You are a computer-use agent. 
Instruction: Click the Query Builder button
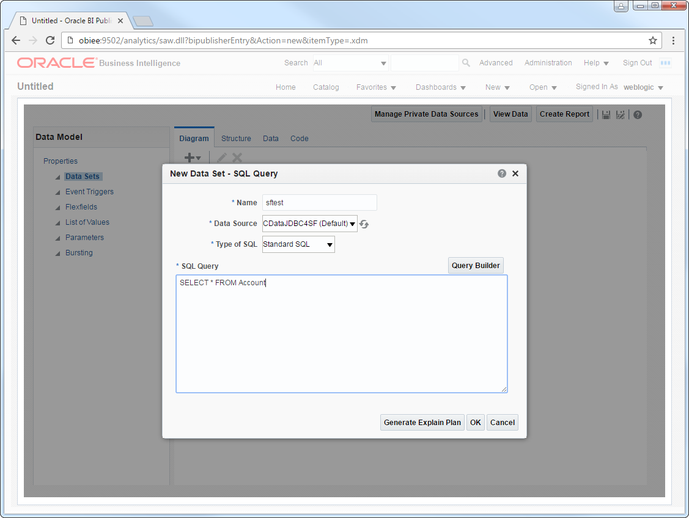(x=476, y=265)
